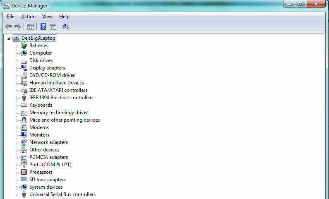Select the Memory technology driver label
Image resolution: width=329 pixels, height=199 pixels.
coord(58,113)
